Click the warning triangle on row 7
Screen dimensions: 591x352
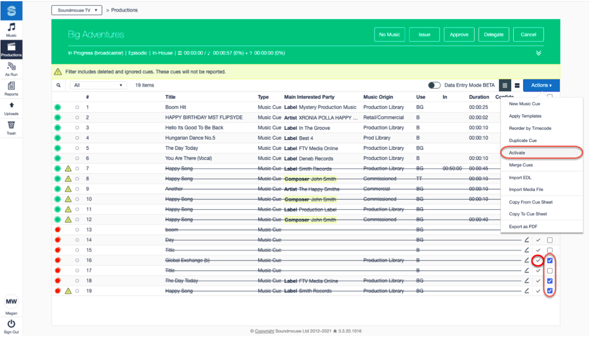point(68,168)
